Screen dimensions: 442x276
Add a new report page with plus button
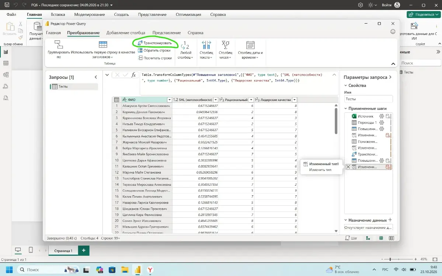[x=84, y=250]
